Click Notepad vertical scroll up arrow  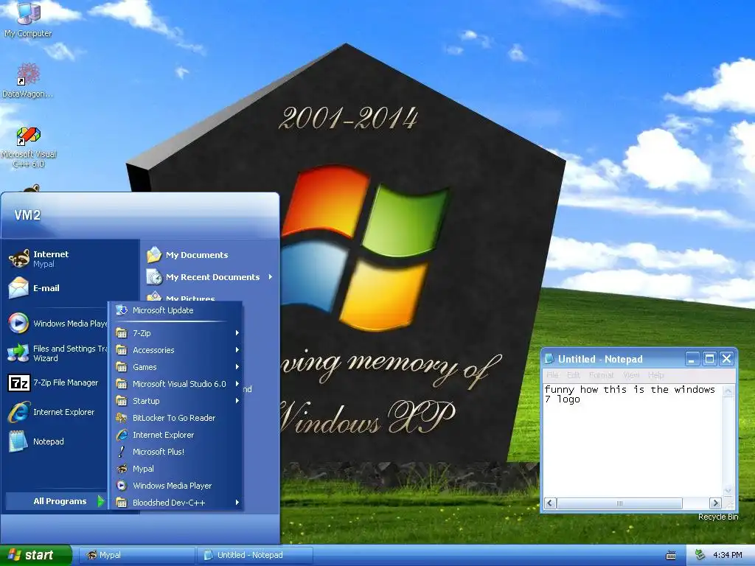tap(728, 391)
